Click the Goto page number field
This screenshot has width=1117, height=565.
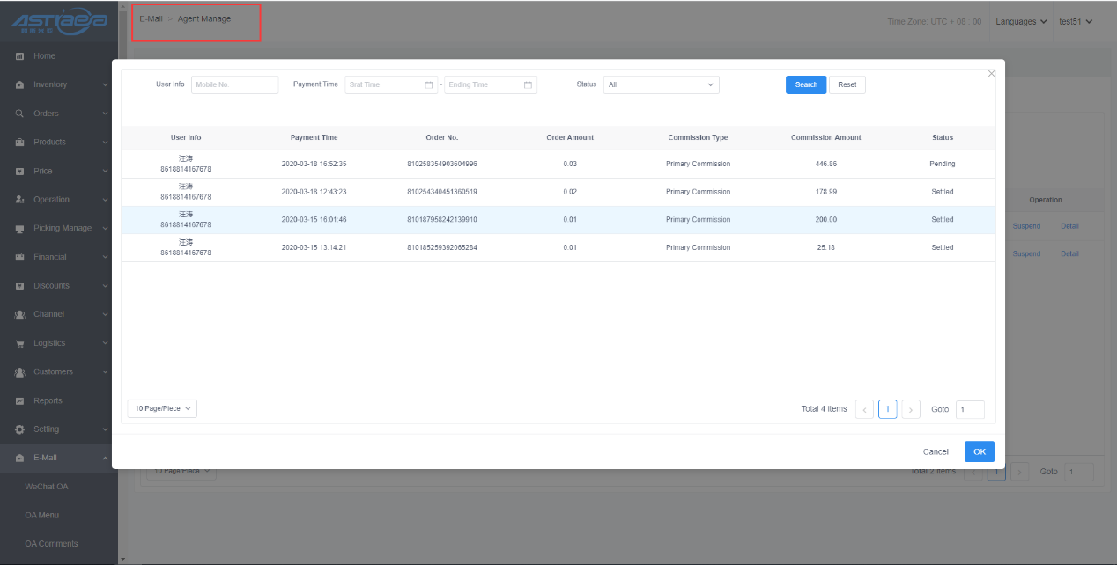(970, 409)
